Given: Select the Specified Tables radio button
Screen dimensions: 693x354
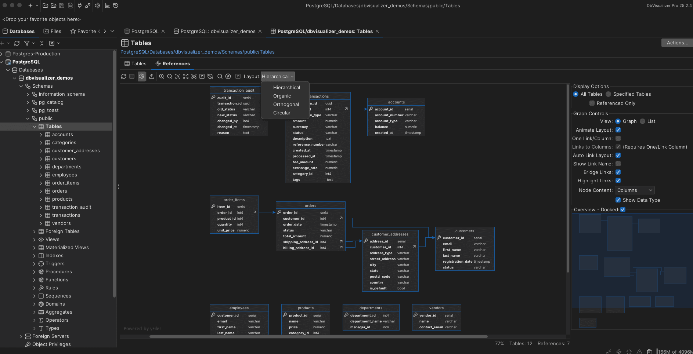Looking at the screenshot, I should [x=608, y=94].
